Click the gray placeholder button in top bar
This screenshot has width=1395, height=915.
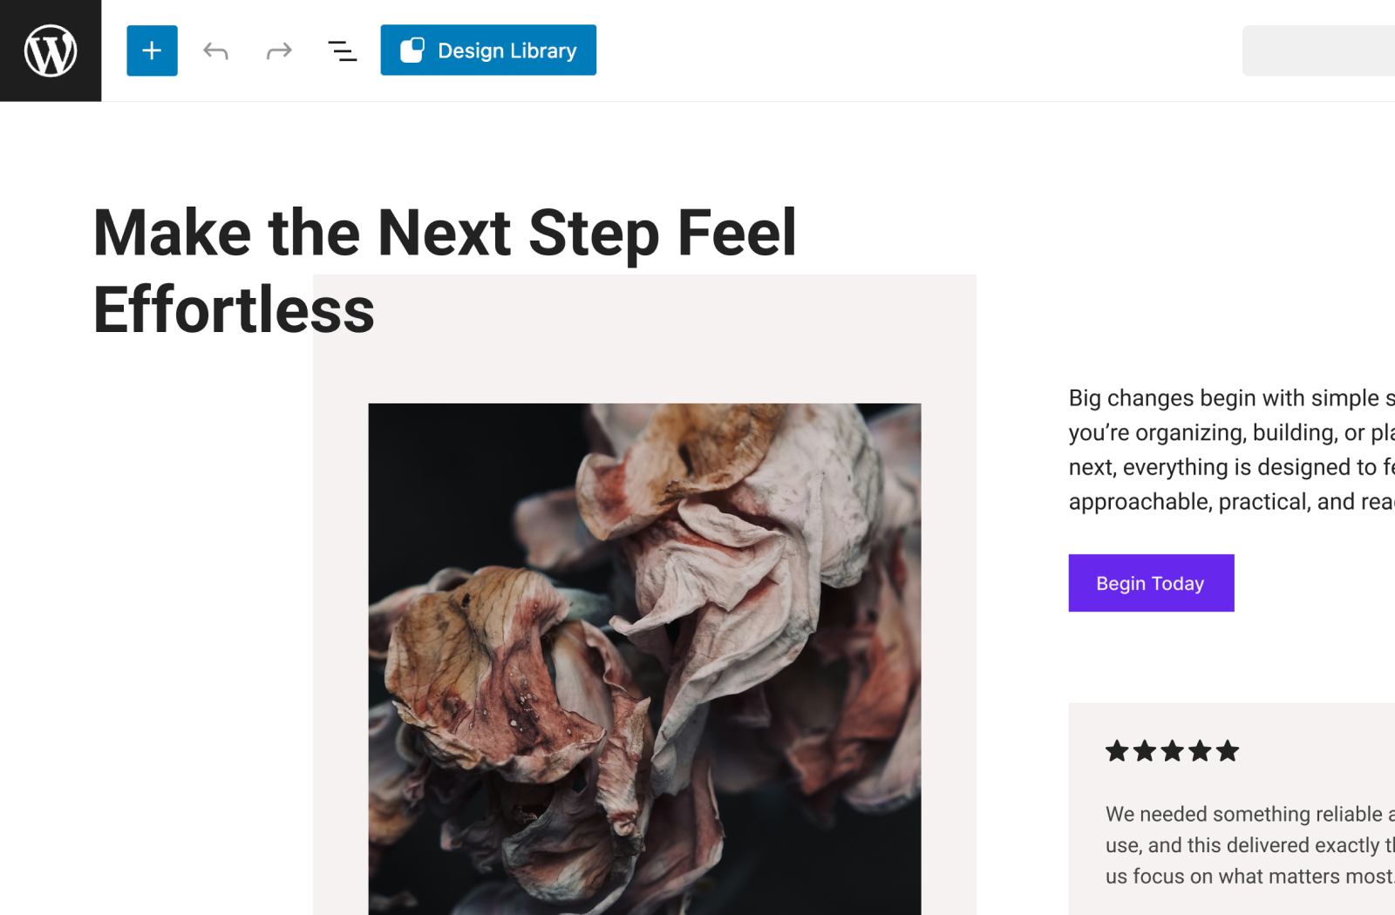click(1317, 51)
